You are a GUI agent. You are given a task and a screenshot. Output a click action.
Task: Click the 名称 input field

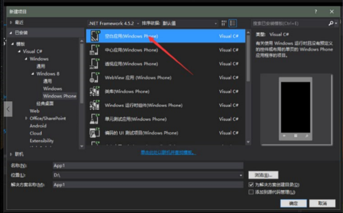(x=148, y=166)
